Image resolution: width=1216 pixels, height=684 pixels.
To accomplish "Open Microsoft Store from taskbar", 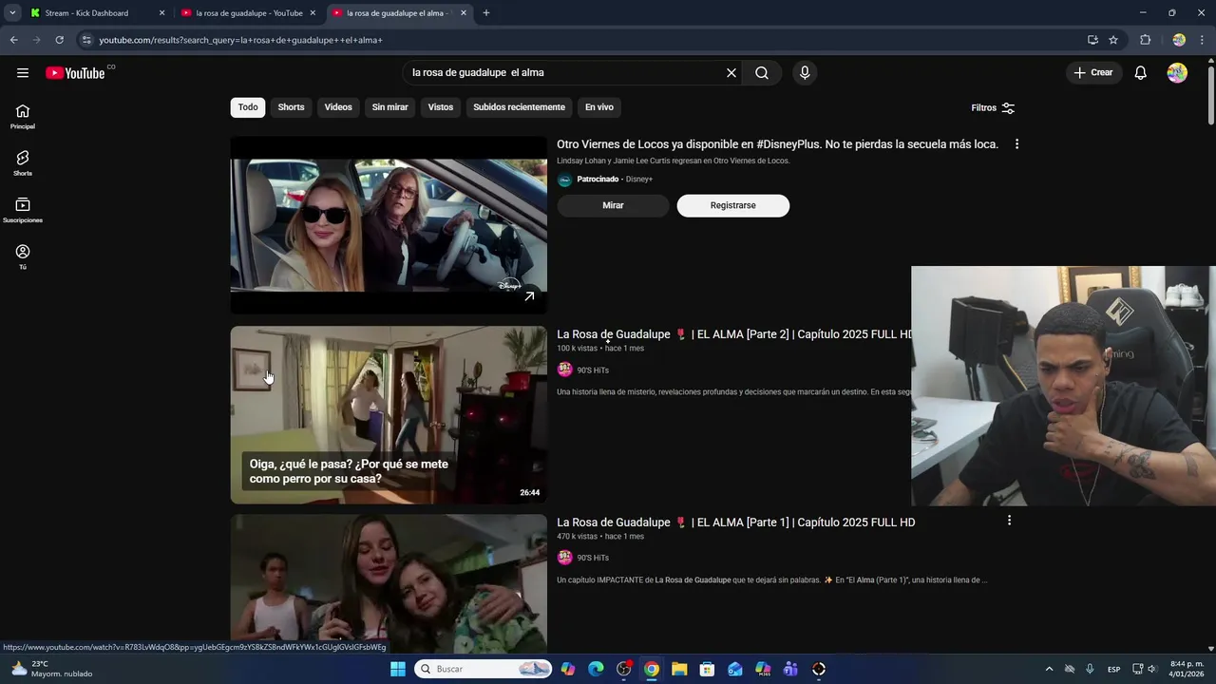I will point(707,669).
